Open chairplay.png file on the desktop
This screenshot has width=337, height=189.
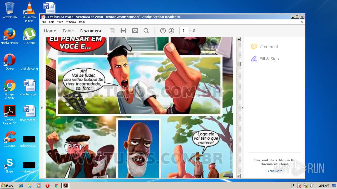(x=29, y=64)
